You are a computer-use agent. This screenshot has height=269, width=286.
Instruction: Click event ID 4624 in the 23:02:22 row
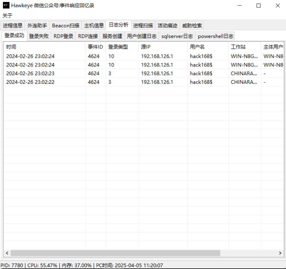pos(93,82)
